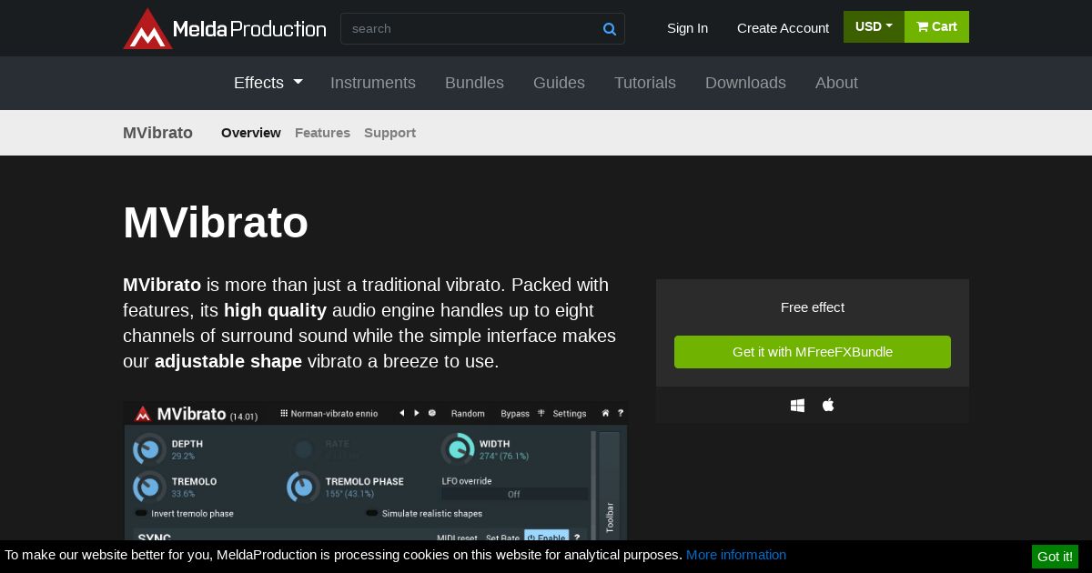Toggle Simulate realistic shapes switch
This screenshot has height=573, width=1092.
click(372, 514)
